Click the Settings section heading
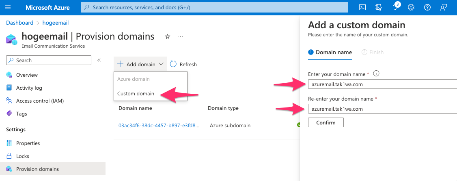 16,129
